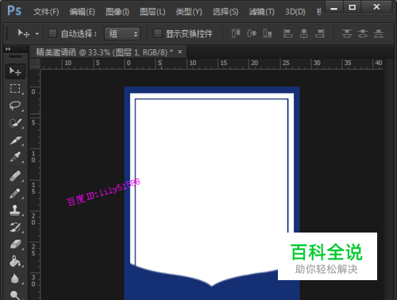Click the Align vertical centers icon
The image size is (397, 300).
pos(252,33)
